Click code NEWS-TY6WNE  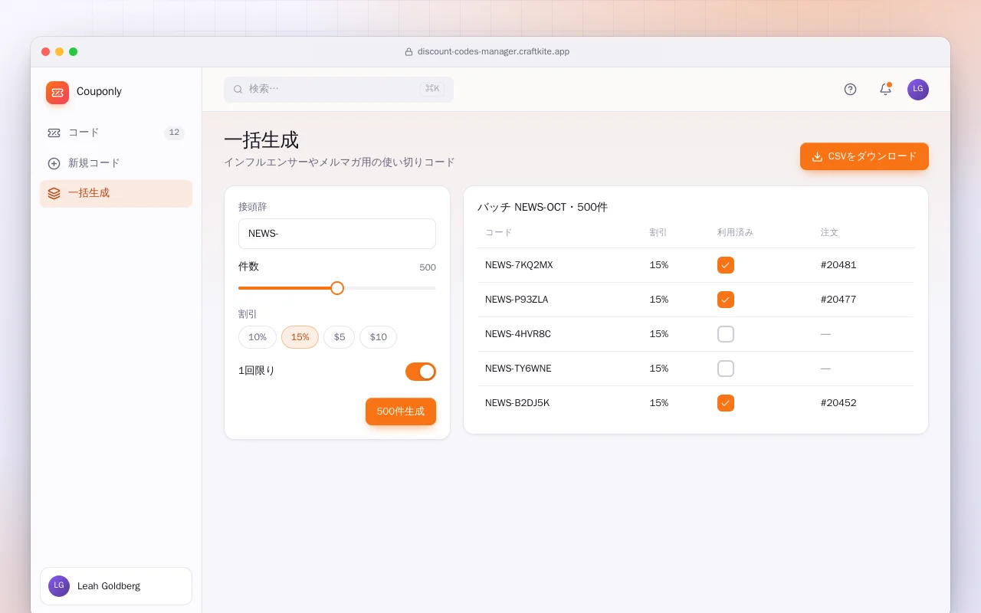tap(518, 369)
